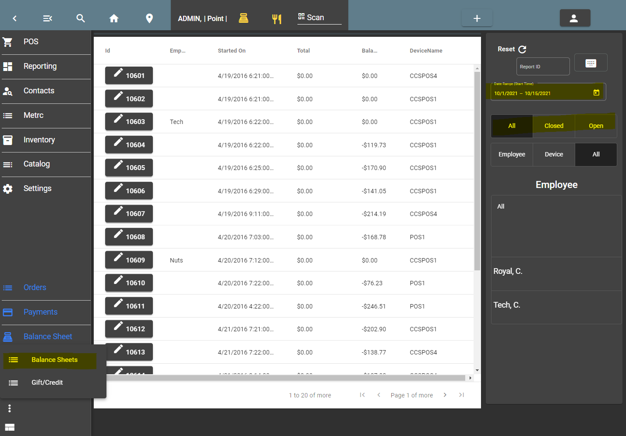The image size is (626, 436).
Task: Open the on-screen keyboard icon
Action: coord(591,63)
